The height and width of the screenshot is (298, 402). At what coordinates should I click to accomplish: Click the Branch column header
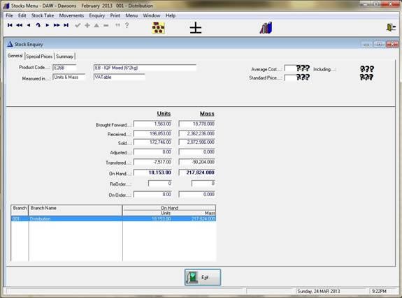coord(20,210)
